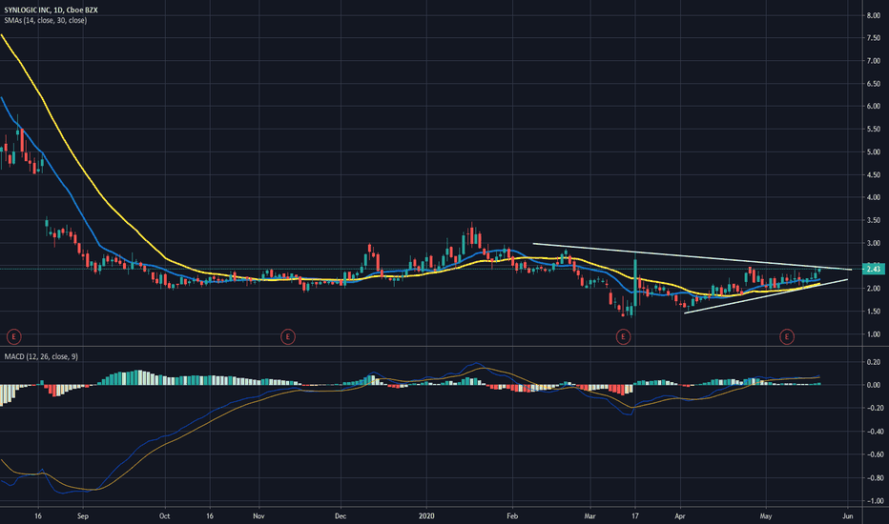Screen dimensions: 889x524
Task: Select the 8.00 price axis label
Action: click(873, 15)
